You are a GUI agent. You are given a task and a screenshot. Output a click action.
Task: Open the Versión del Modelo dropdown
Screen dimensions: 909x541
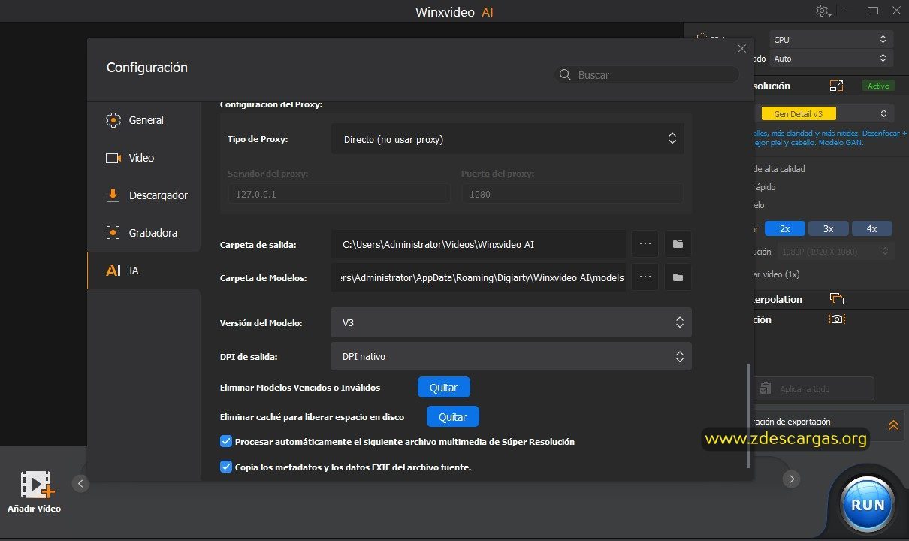[x=511, y=322]
